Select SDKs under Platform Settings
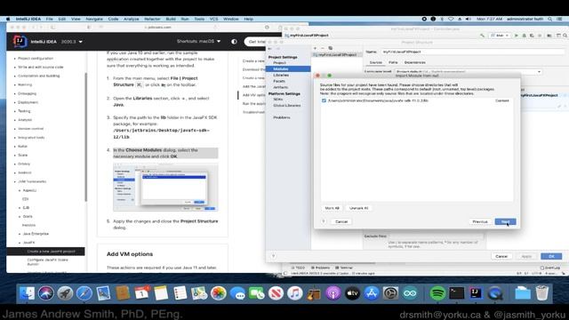Image resolution: width=569 pixels, height=320 pixels. pyautogui.click(x=278, y=100)
